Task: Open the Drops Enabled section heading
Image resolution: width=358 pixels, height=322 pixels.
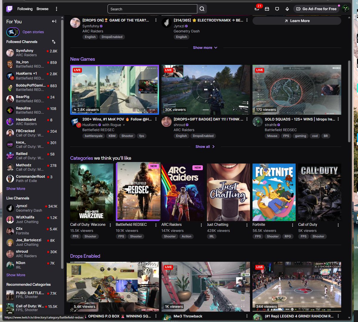Action: (85, 256)
